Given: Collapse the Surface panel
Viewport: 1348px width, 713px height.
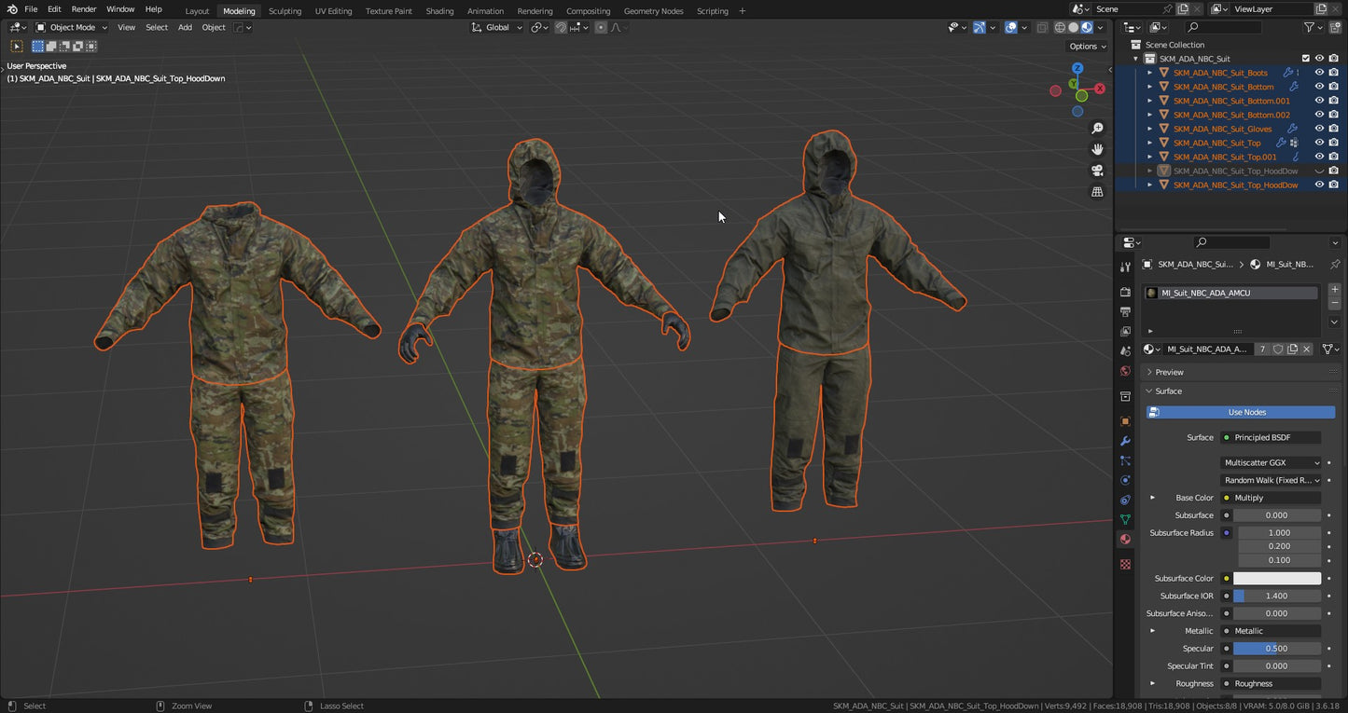Looking at the screenshot, I should click(1168, 391).
